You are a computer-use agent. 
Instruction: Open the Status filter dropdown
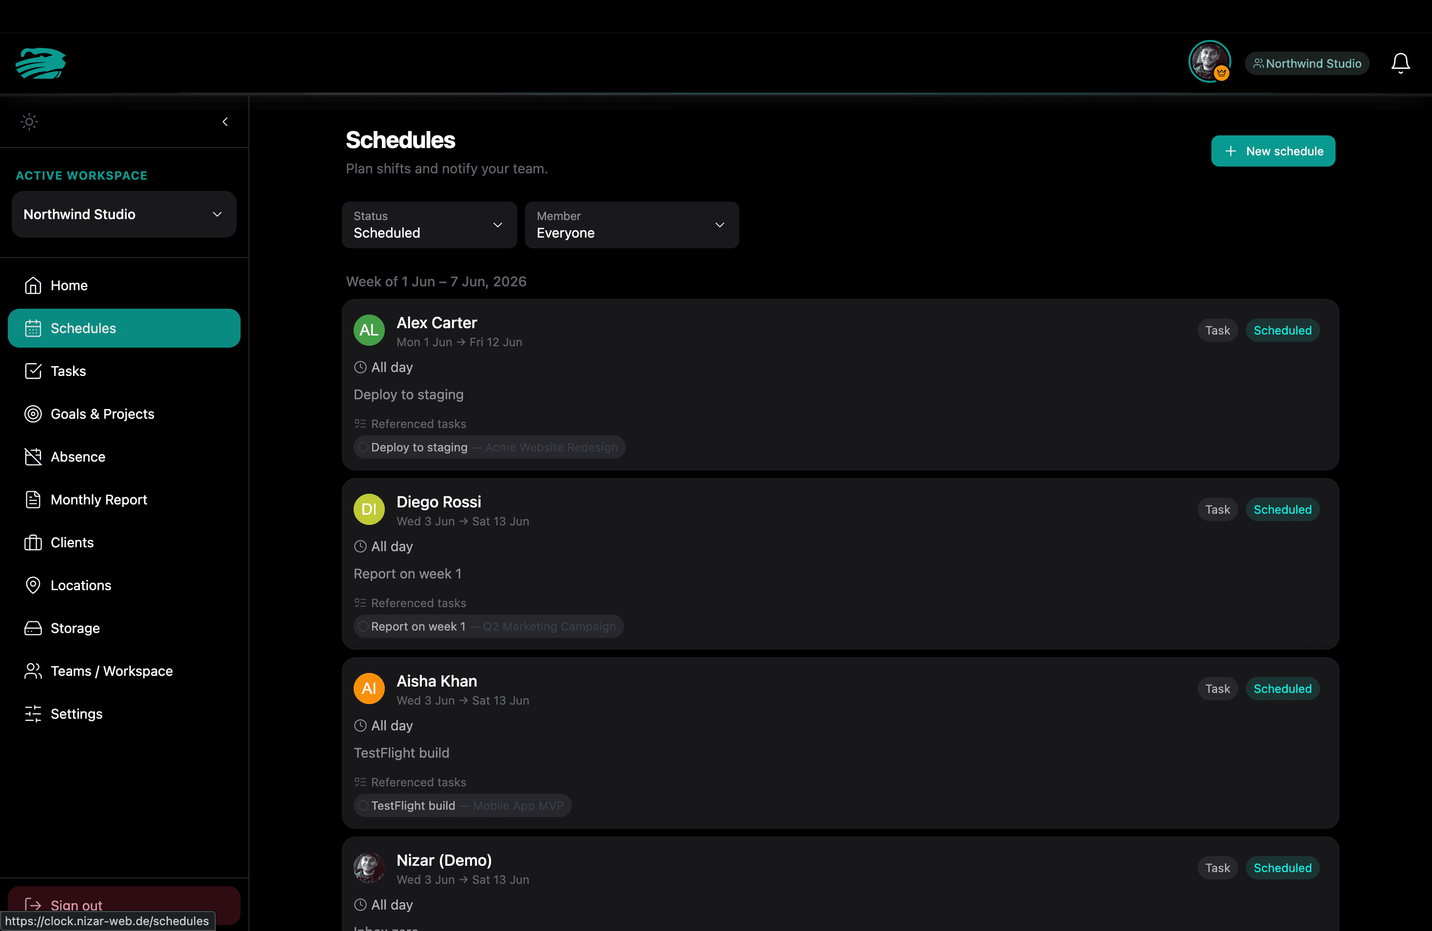click(429, 225)
